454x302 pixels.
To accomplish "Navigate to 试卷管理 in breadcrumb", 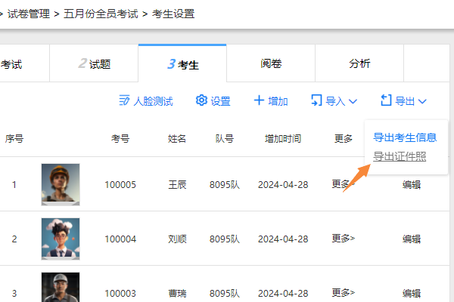I will [29, 14].
